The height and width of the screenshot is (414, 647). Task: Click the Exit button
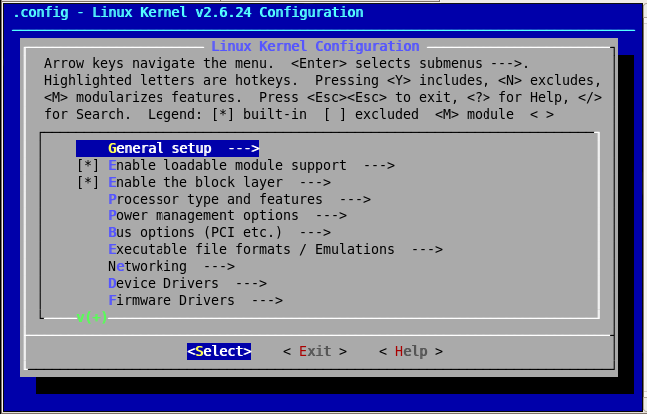(x=315, y=351)
